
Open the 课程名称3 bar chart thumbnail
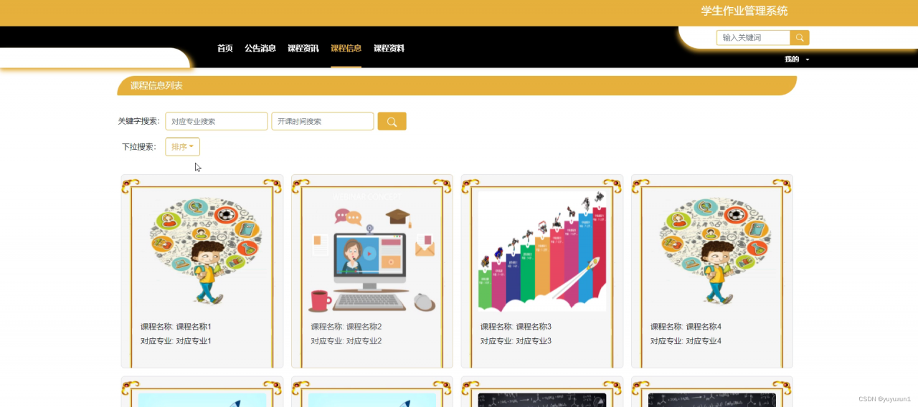(x=542, y=251)
